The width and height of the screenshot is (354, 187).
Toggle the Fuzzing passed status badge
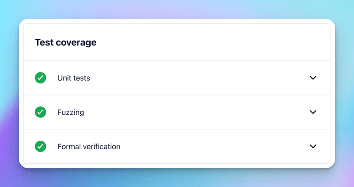41,112
